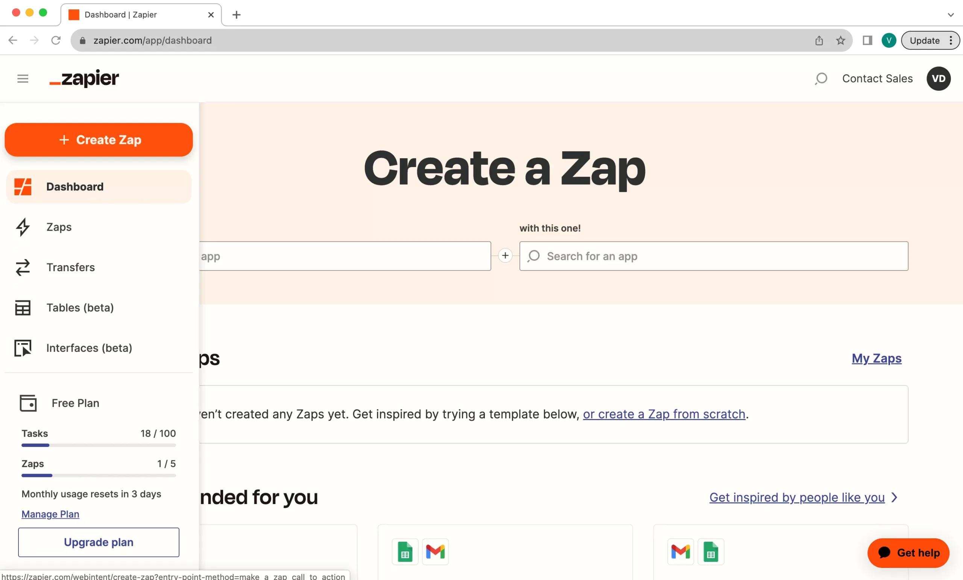Click the plus icon between the app fields
This screenshot has width=963, height=580.
pyautogui.click(x=505, y=256)
